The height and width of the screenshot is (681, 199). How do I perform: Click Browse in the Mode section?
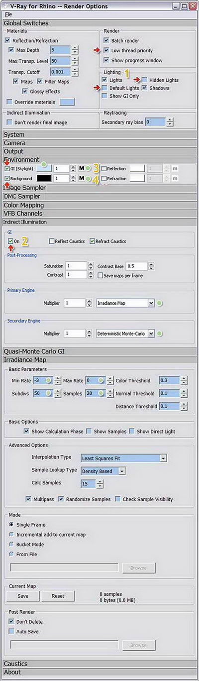point(138,567)
